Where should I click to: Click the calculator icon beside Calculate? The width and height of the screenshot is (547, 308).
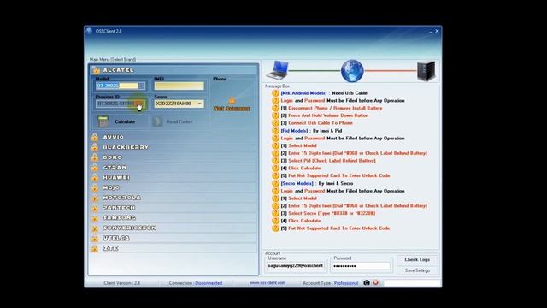pyautogui.click(x=103, y=121)
